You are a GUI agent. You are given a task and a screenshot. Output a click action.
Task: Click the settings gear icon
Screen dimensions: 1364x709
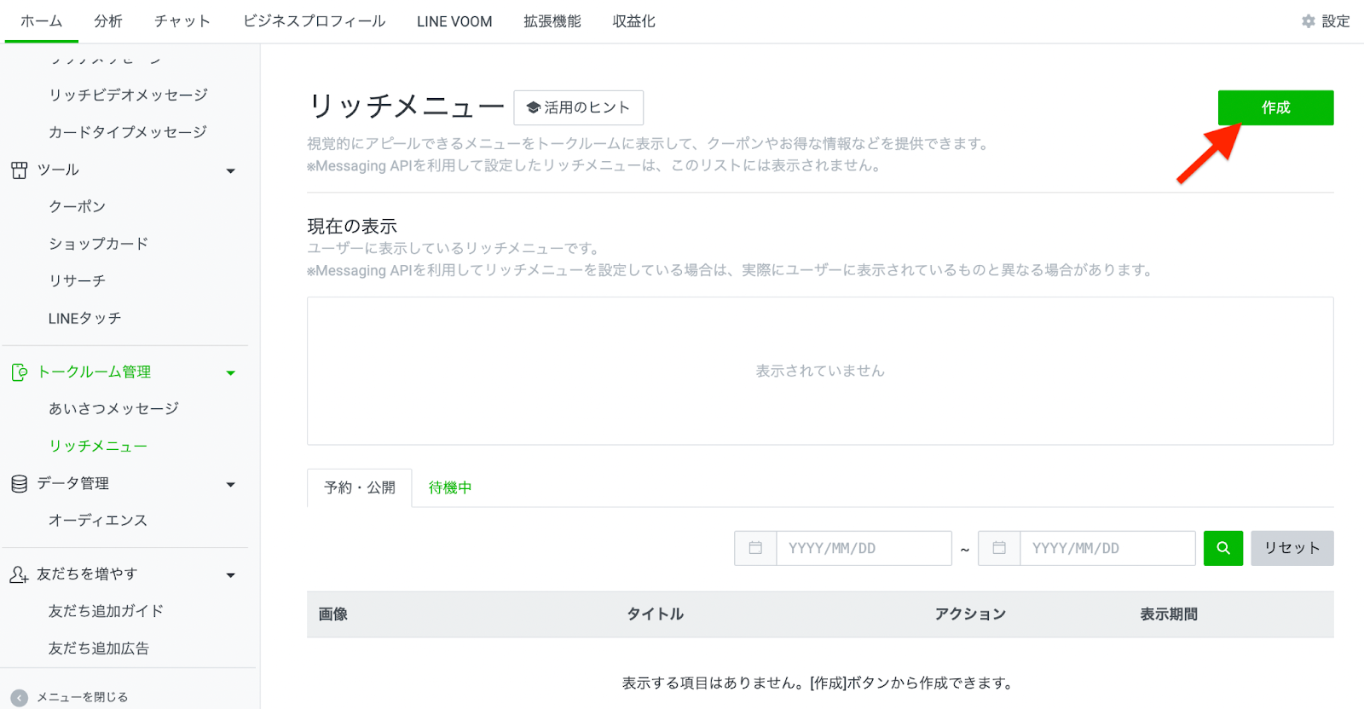click(x=1309, y=21)
